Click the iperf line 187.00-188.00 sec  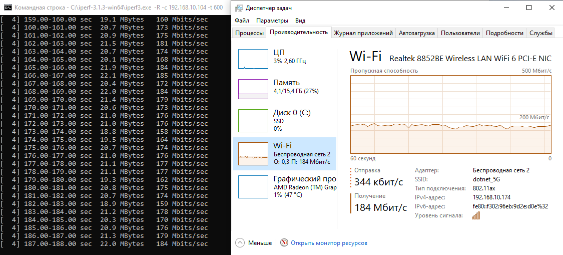(x=105, y=244)
